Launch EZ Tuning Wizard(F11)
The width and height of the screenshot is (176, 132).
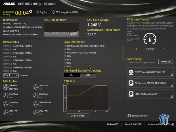click(x=67, y=12)
